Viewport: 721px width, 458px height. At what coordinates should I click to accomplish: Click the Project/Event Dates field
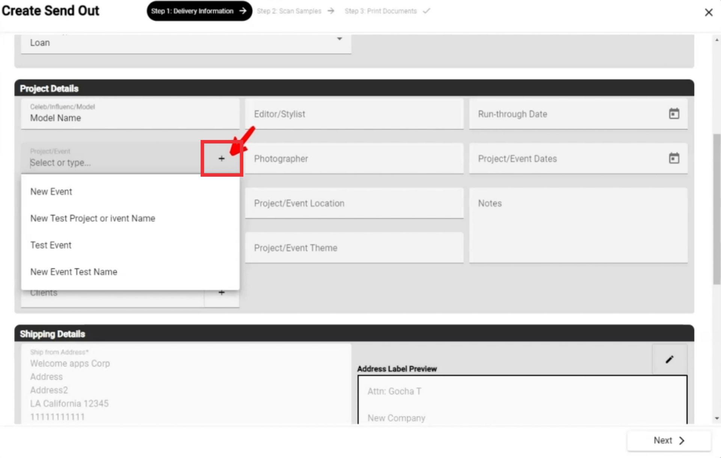(578, 159)
